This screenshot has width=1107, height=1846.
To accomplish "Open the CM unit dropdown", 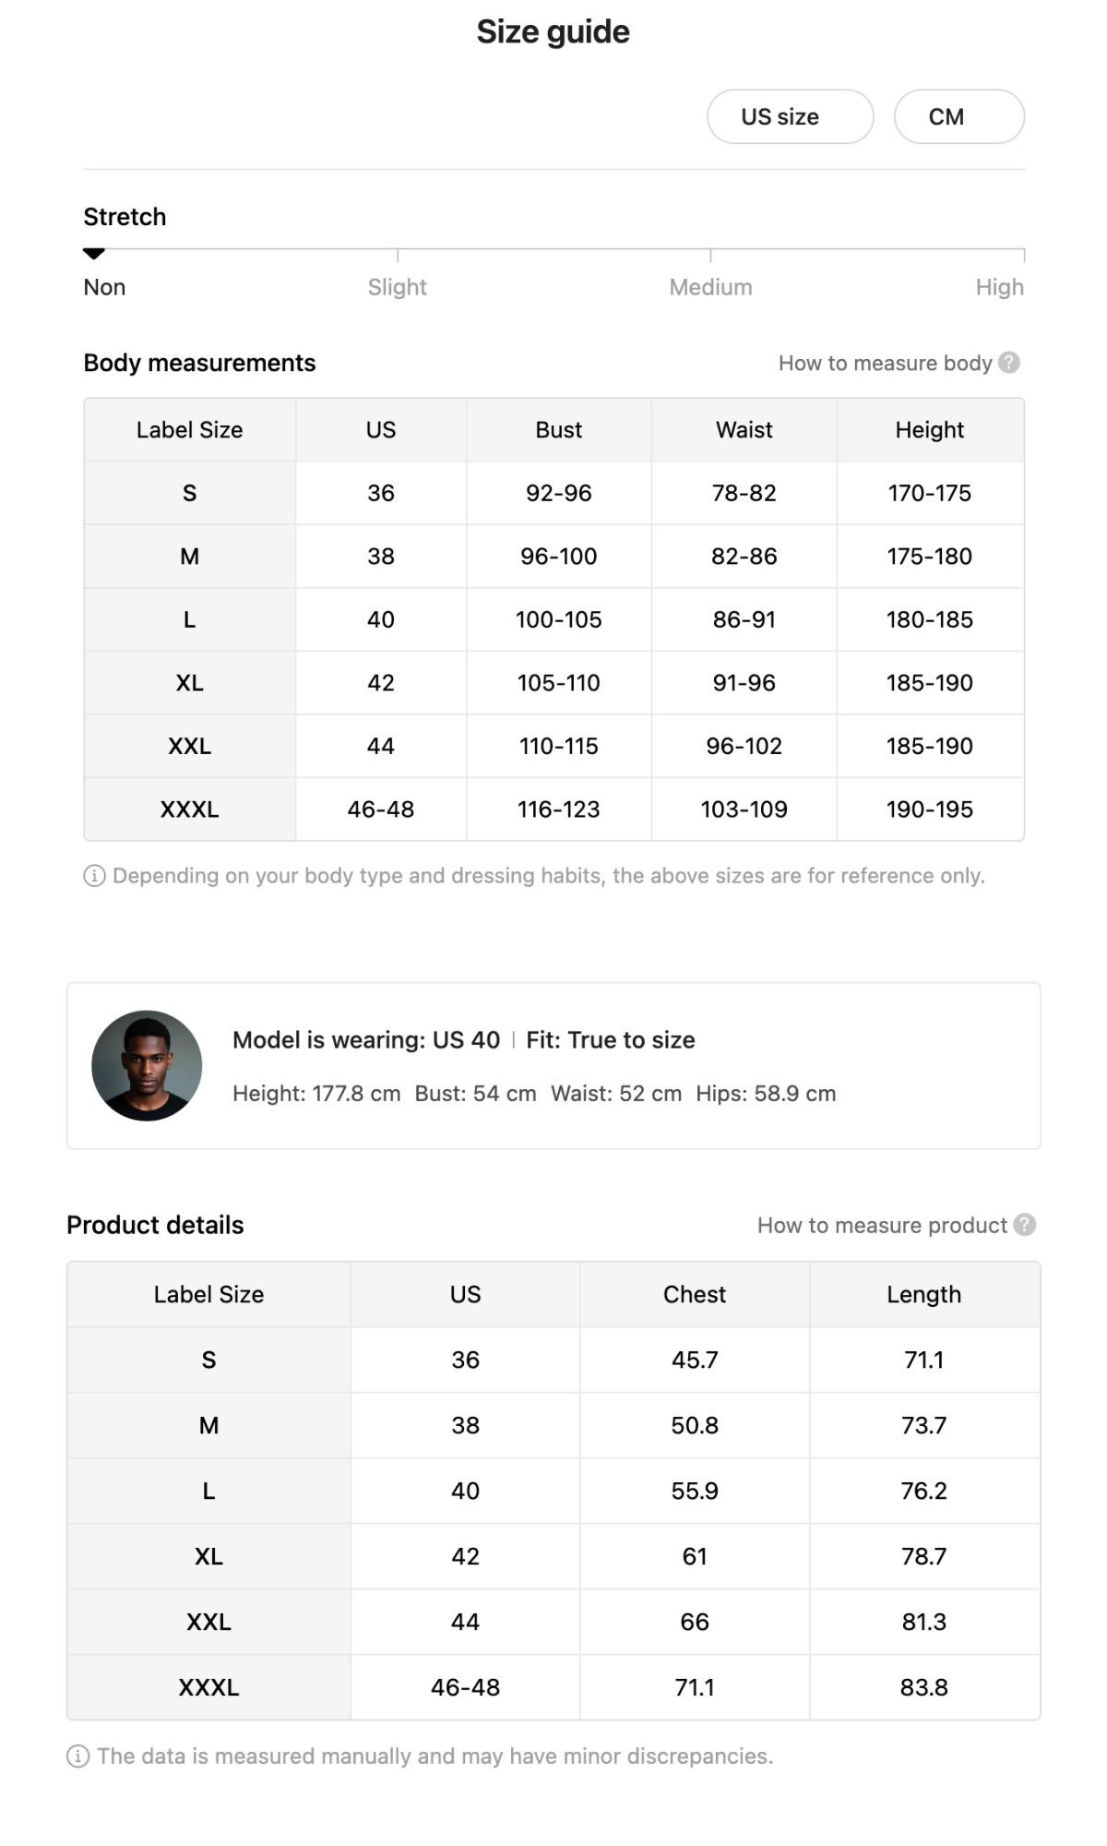I will [958, 117].
